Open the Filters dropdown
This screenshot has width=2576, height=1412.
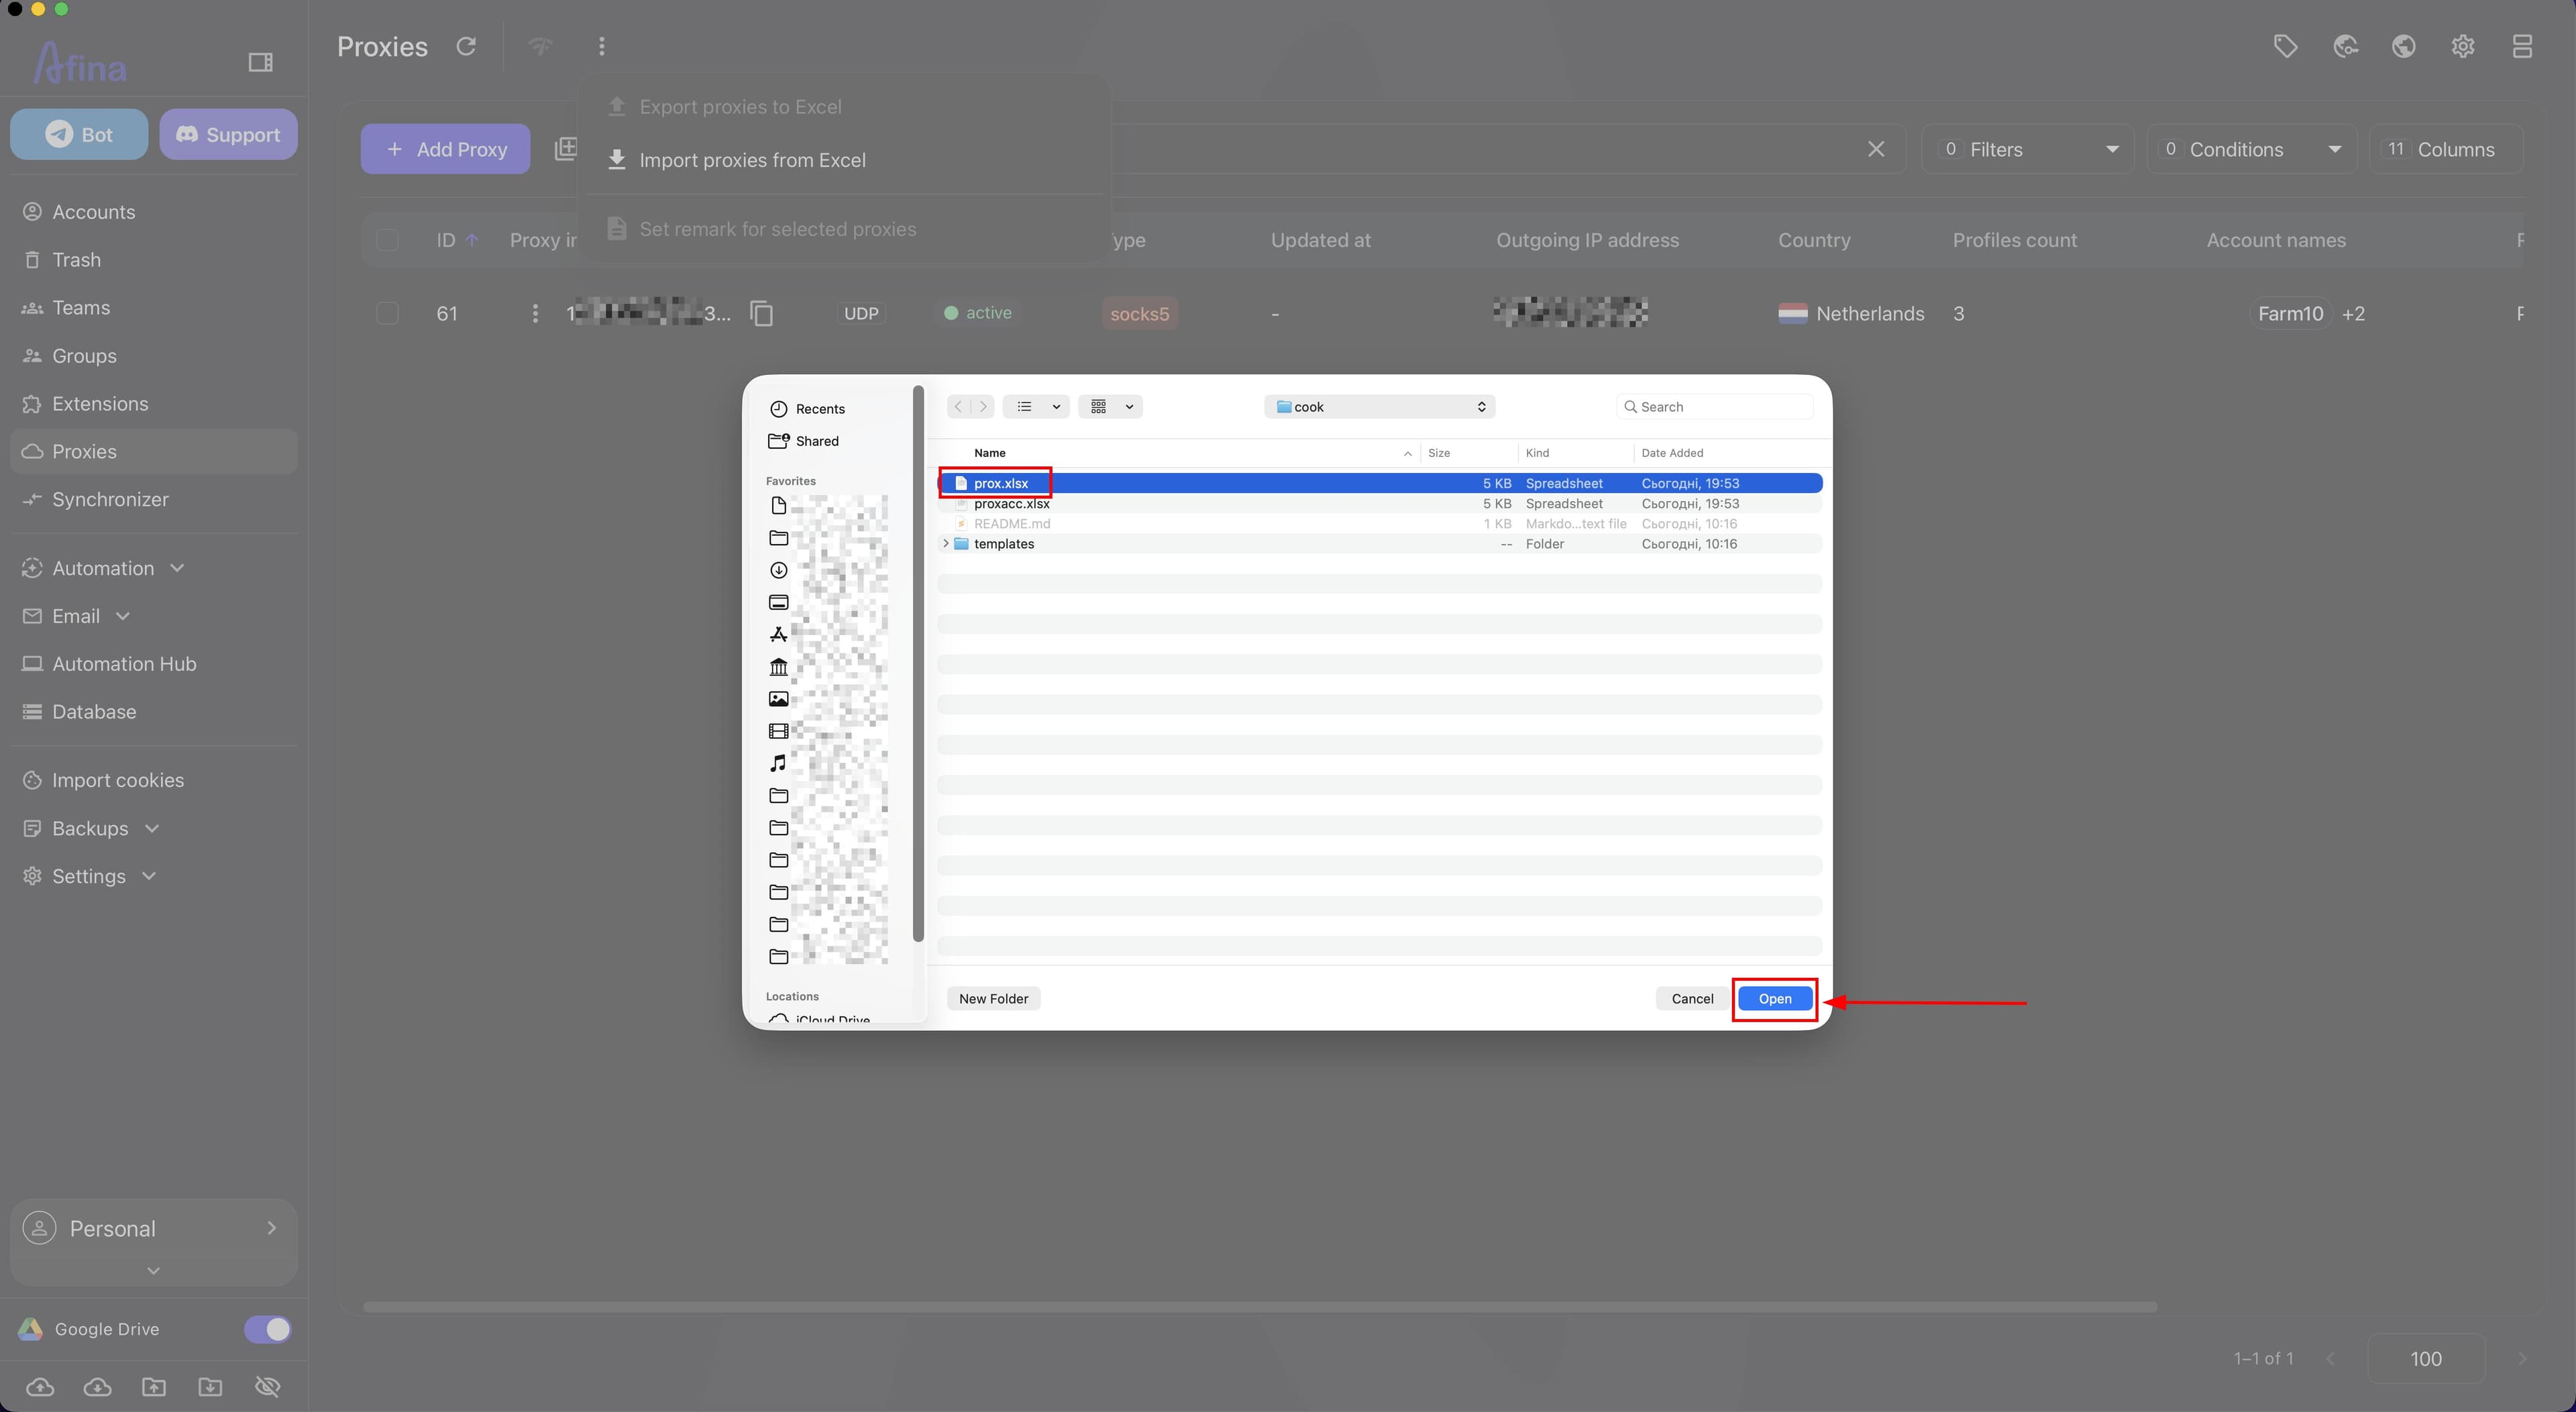[x=2027, y=149]
